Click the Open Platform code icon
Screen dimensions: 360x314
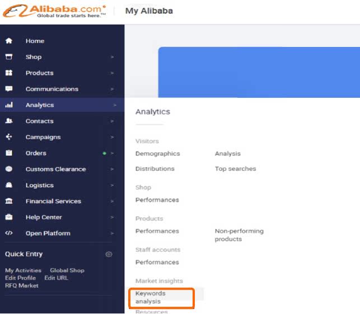9,233
